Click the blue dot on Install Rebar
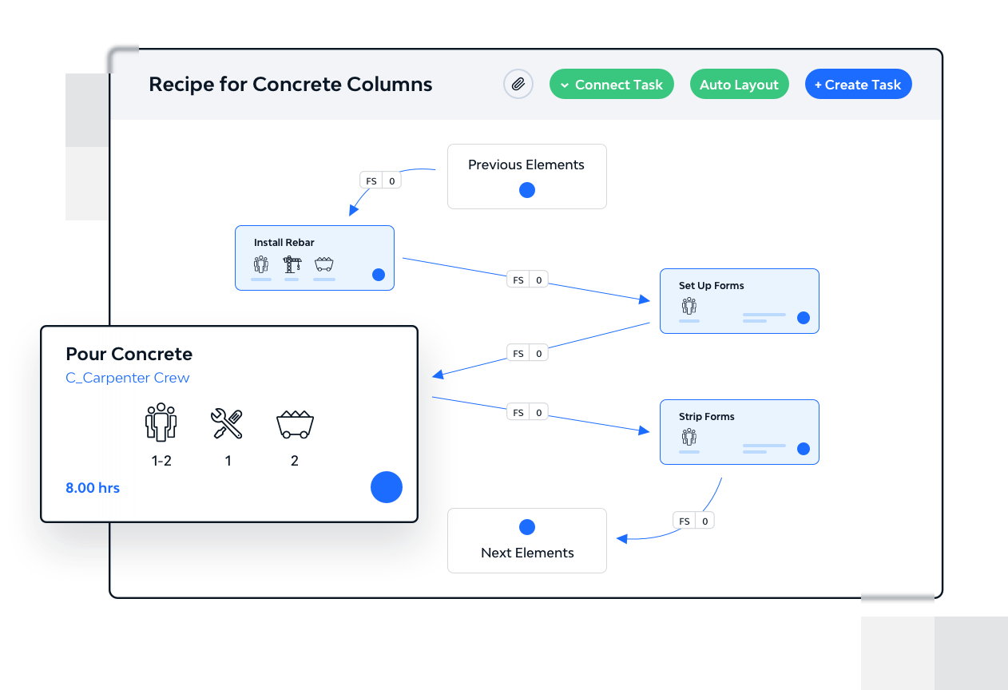Viewport: 1008px width, 690px height. 379,275
